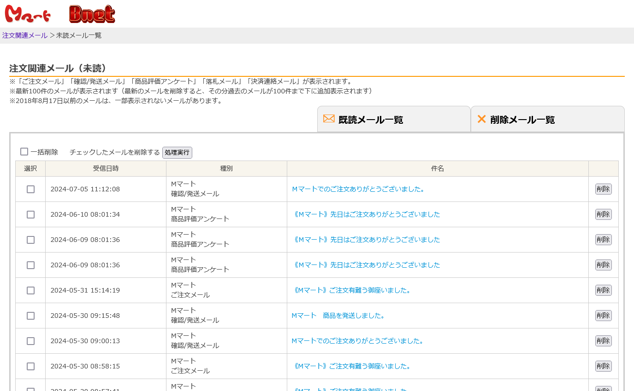Delete the 2024-06-10 survey mail
This screenshot has height=391, width=634.
click(x=603, y=214)
